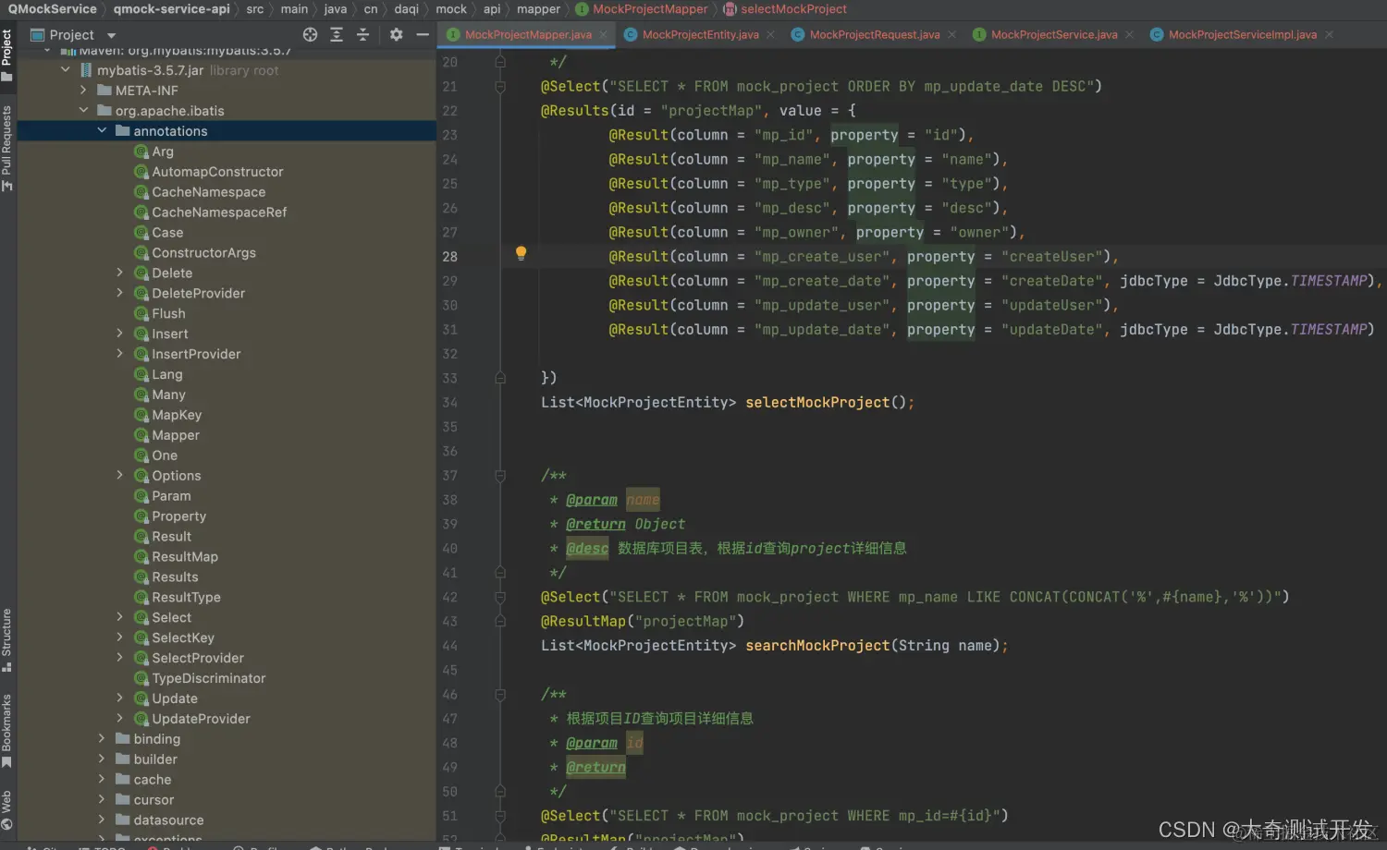Click QMockService in the breadcrumb

[53, 9]
